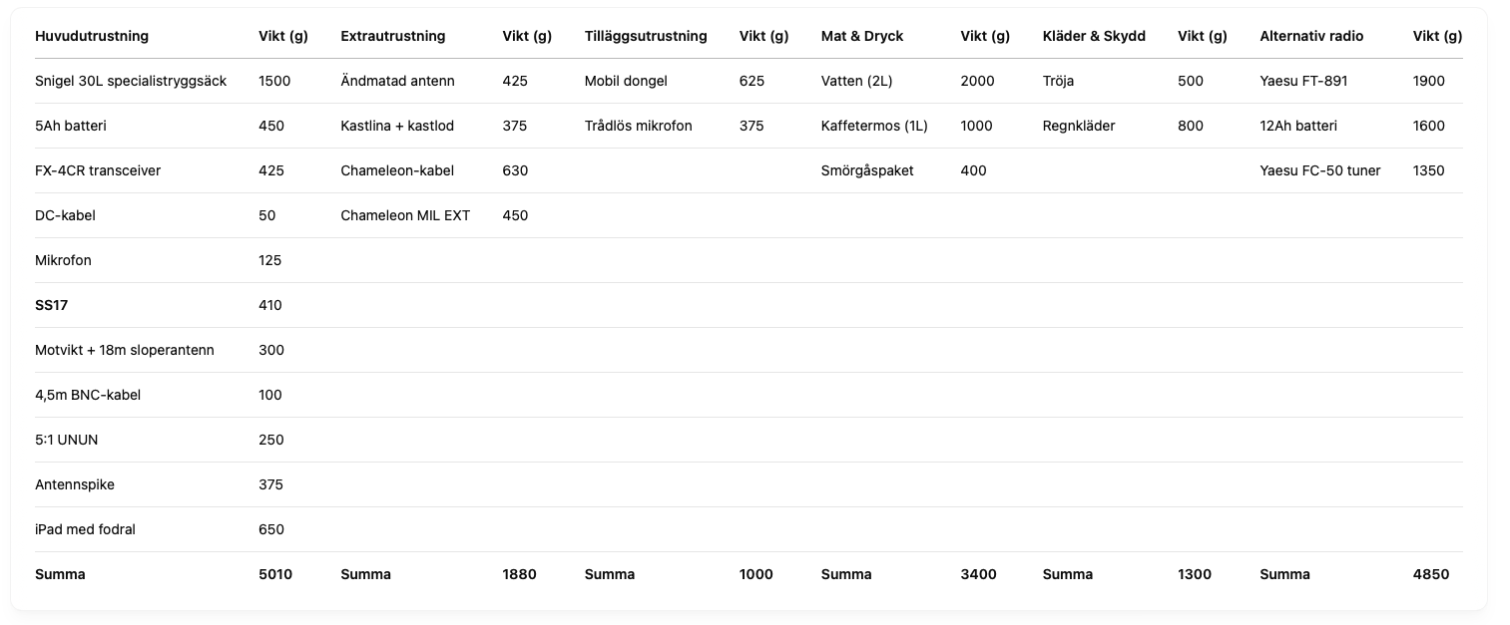Screen dimensions: 1510x625
Task: Click the Chameleon MIL EXT cell
Action: pyautogui.click(x=405, y=215)
